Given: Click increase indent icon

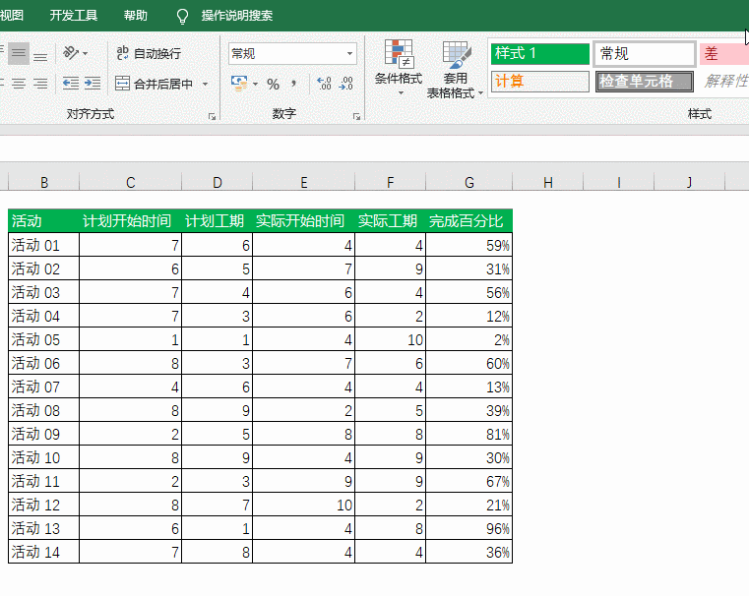Looking at the screenshot, I should point(93,84).
